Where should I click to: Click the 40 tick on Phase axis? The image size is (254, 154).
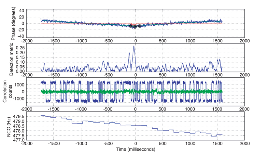point(22,10)
